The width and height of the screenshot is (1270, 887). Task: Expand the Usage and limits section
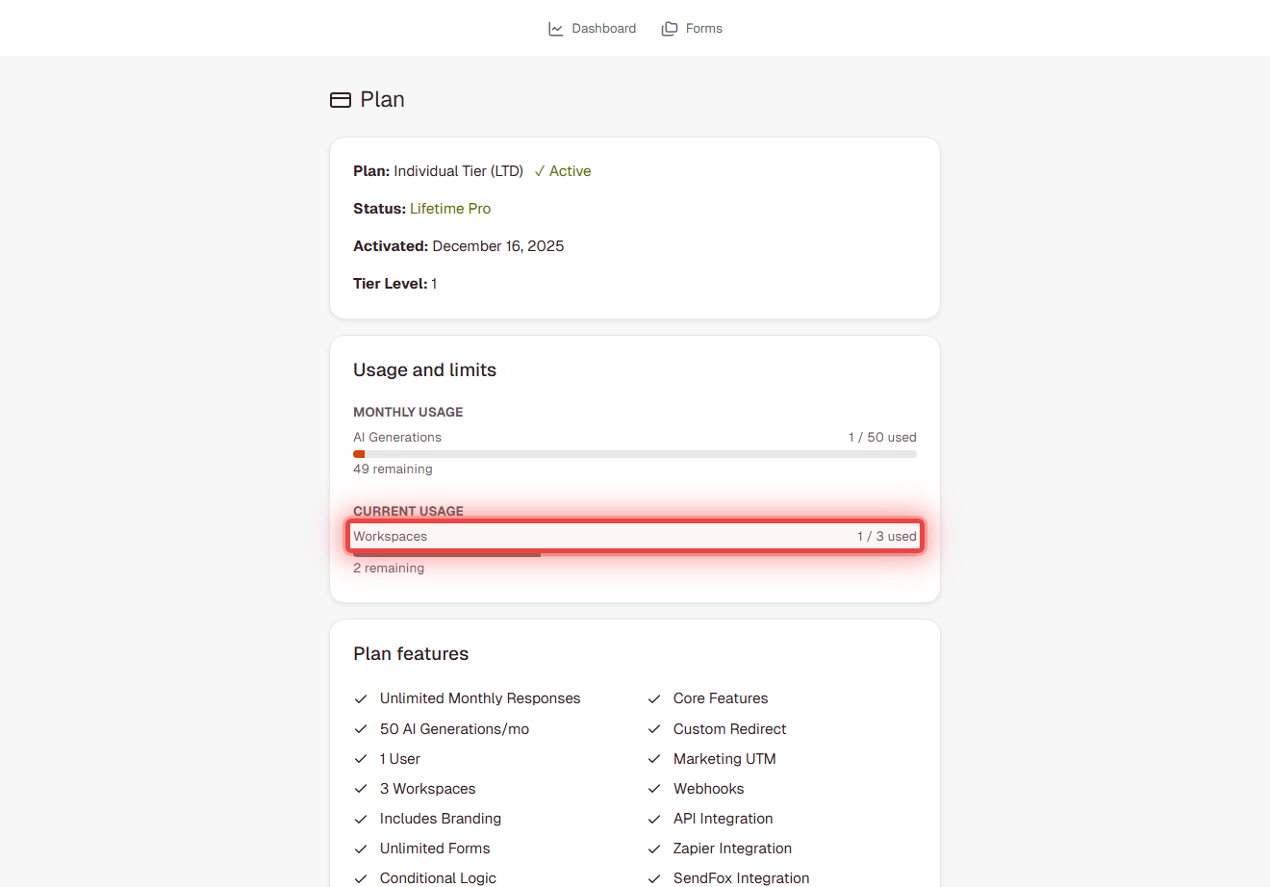(x=424, y=369)
